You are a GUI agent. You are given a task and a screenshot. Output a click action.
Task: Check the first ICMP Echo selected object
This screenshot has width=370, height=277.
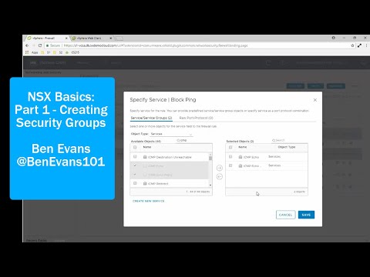tap(230, 156)
